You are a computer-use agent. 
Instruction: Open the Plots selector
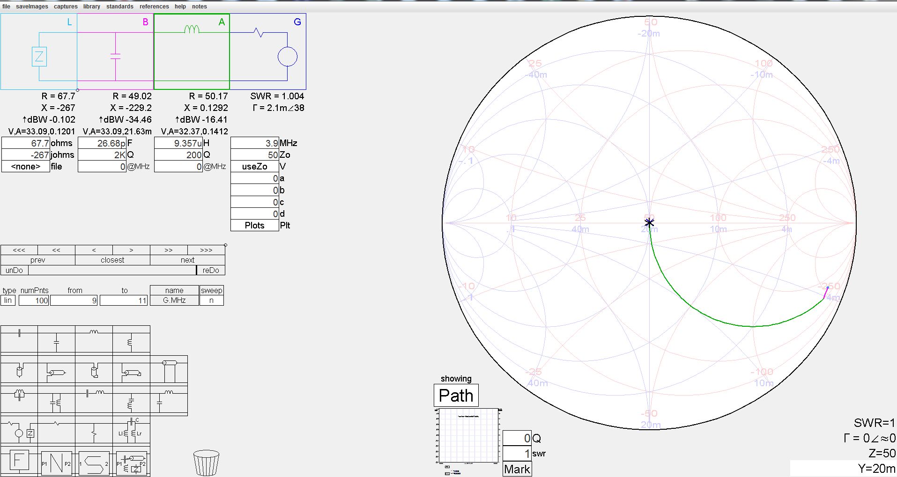pyautogui.click(x=254, y=226)
